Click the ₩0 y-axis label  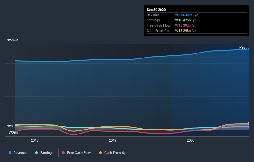point(10,126)
